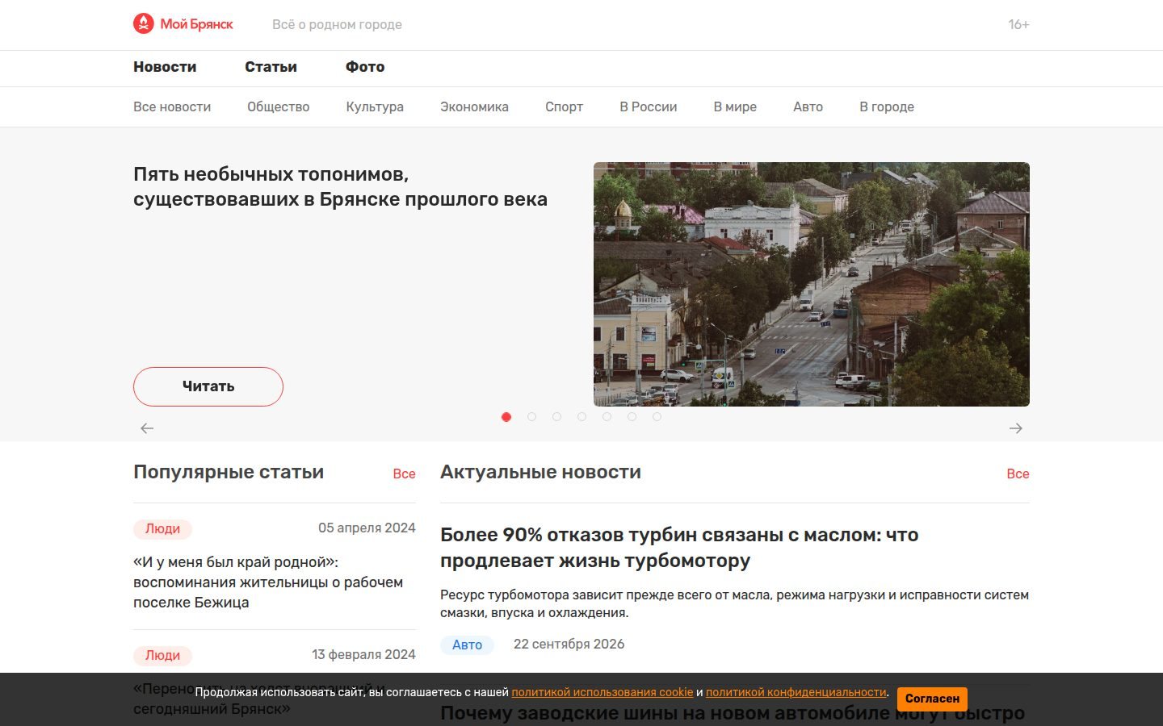Open the Фото main tab
The width and height of the screenshot is (1163, 726).
(x=365, y=67)
